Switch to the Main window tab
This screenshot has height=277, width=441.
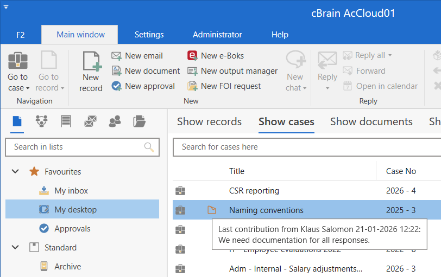coord(80,35)
